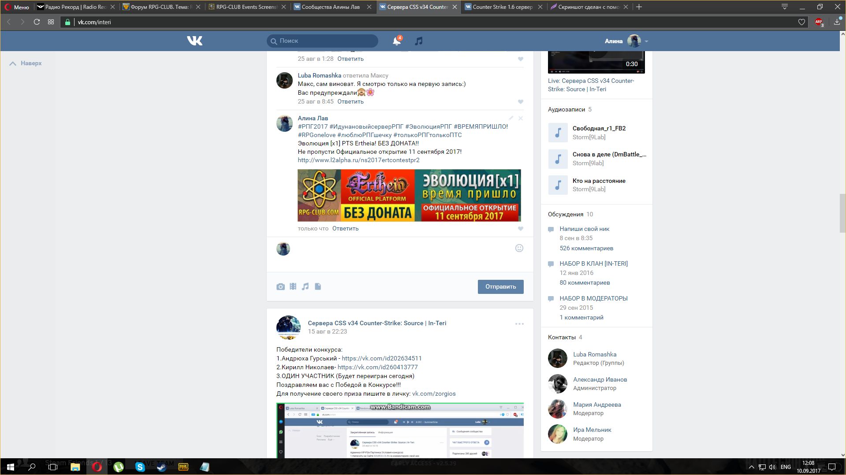Expand Алина profile dropdown arrow
The image size is (846, 475).
tap(646, 41)
